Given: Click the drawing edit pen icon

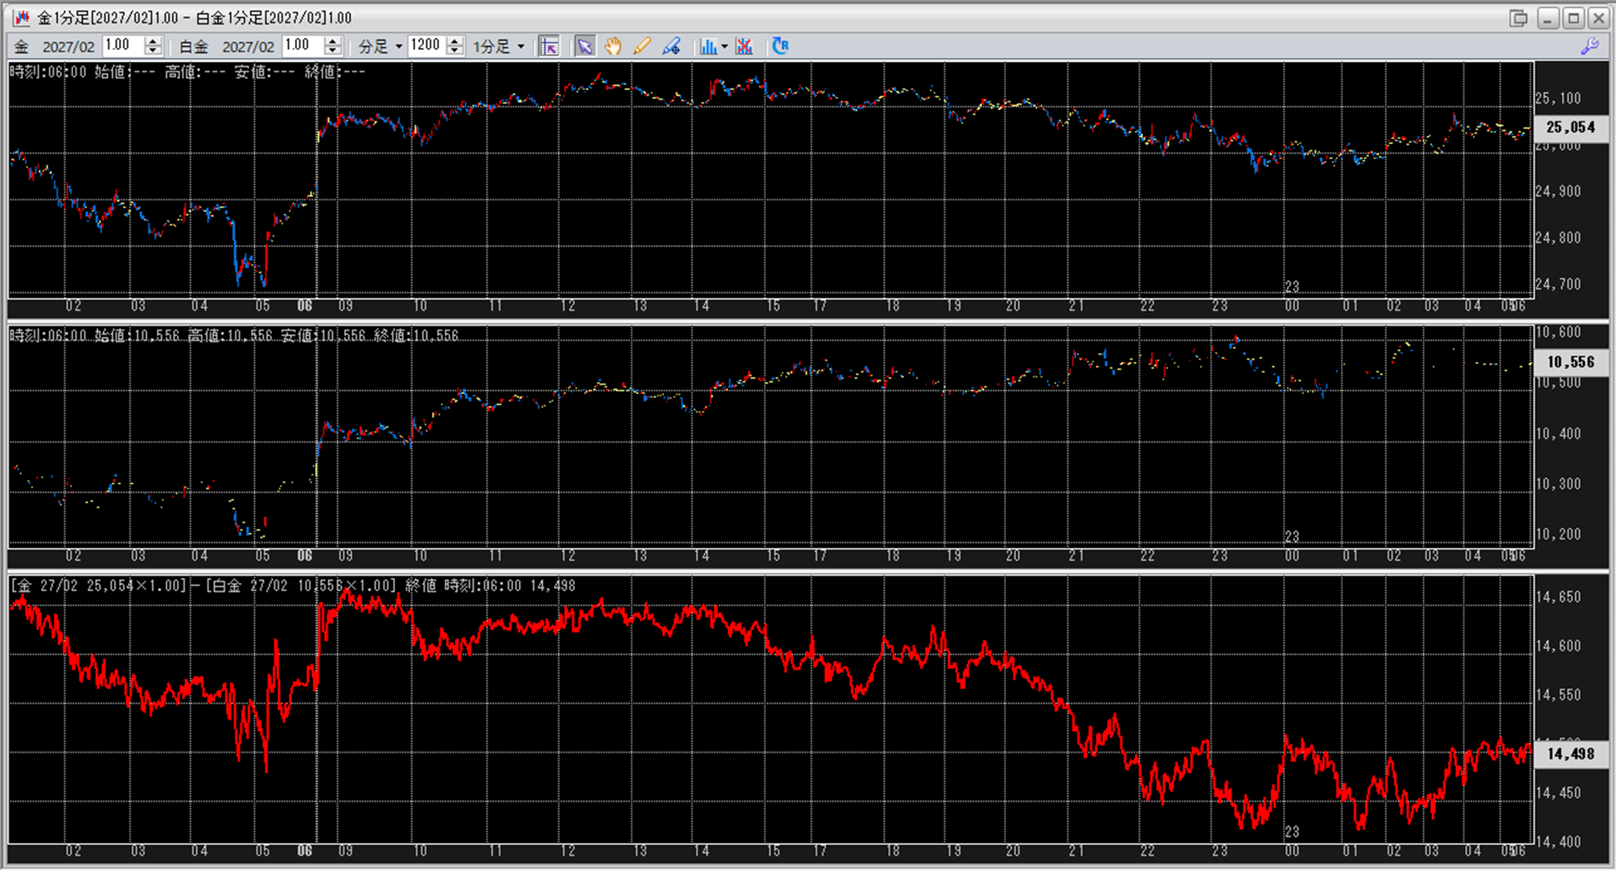Looking at the screenshot, I should click(672, 47).
